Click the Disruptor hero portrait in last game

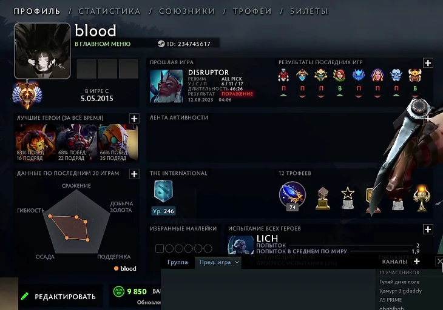(x=166, y=86)
